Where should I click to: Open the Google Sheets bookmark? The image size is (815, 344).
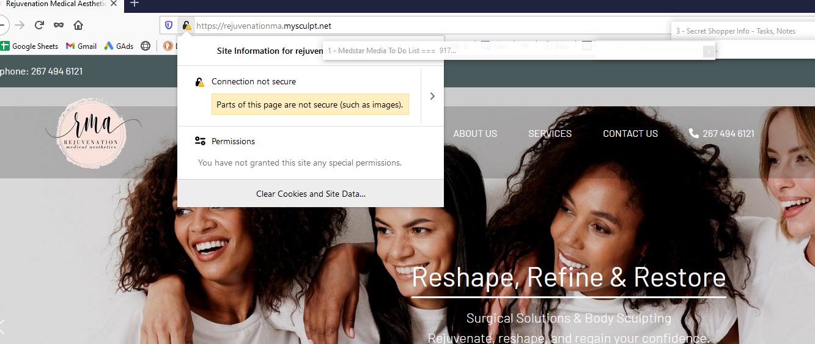[x=29, y=46]
